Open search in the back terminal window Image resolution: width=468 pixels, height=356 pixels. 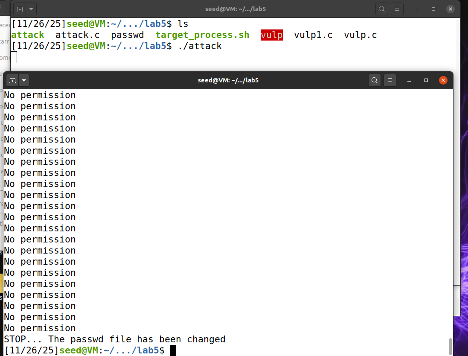tap(381, 9)
